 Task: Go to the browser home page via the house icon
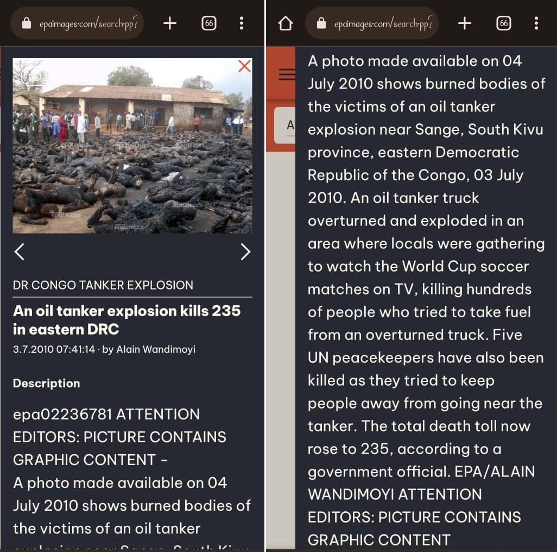click(286, 23)
